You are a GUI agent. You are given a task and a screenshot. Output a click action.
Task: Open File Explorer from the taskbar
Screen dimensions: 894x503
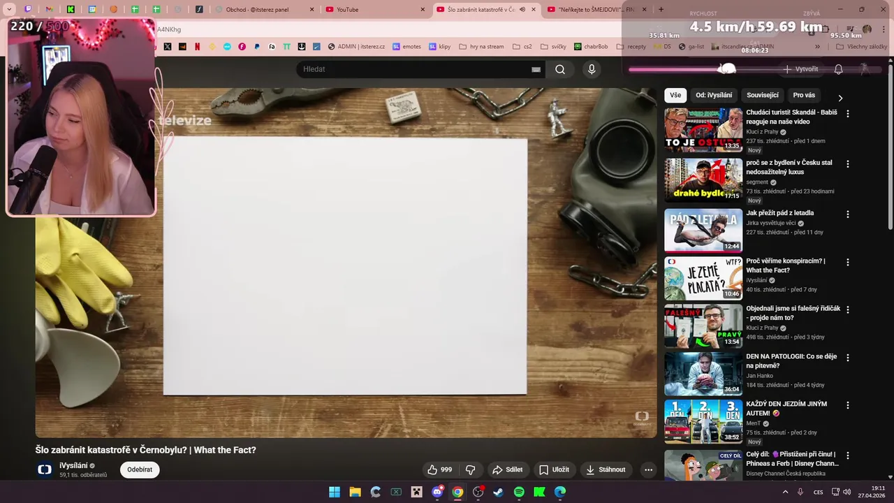click(355, 492)
